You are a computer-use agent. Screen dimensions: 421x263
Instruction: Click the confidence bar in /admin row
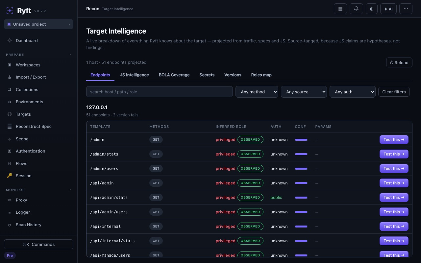coord(301,140)
